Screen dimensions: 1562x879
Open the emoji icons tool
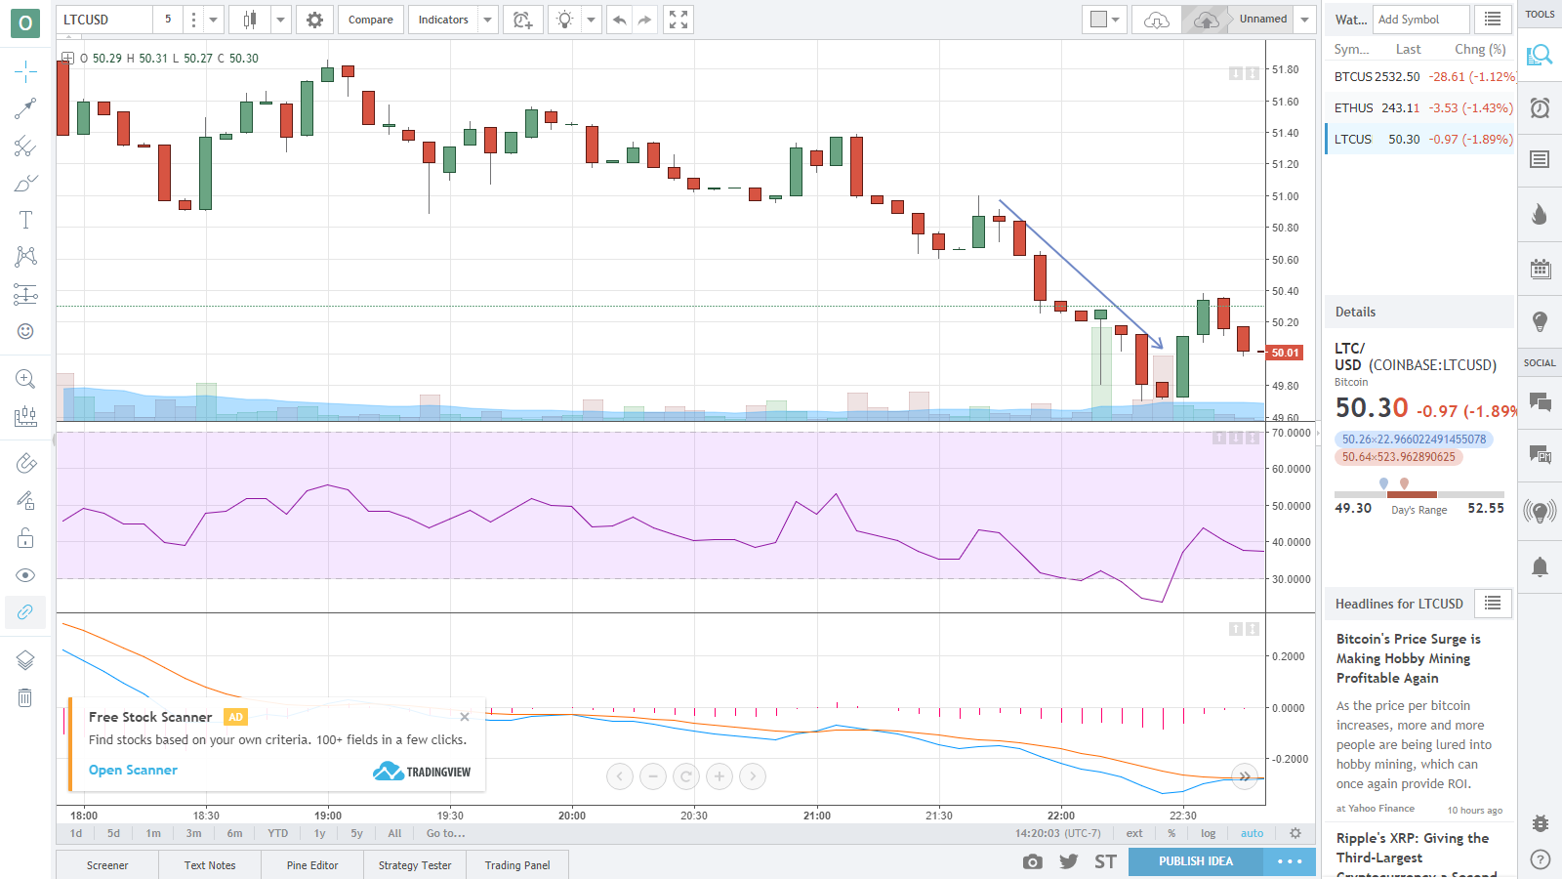[x=25, y=331]
